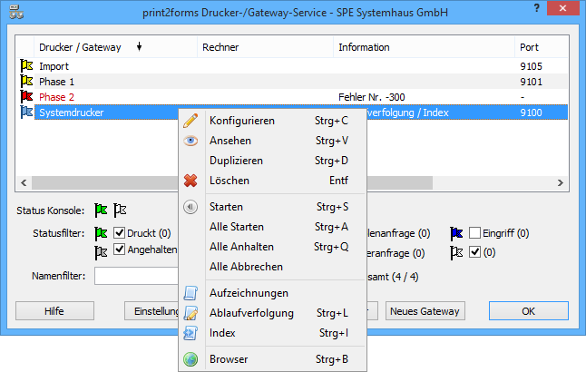This screenshot has width=586, height=372.
Task: Choose Duplizieren from the context menu
Action: click(236, 161)
